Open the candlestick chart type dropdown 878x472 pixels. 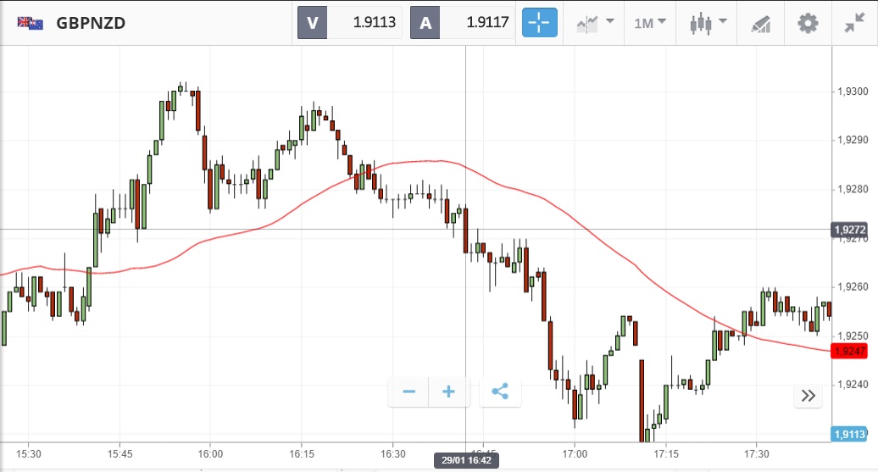(x=709, y=23)
